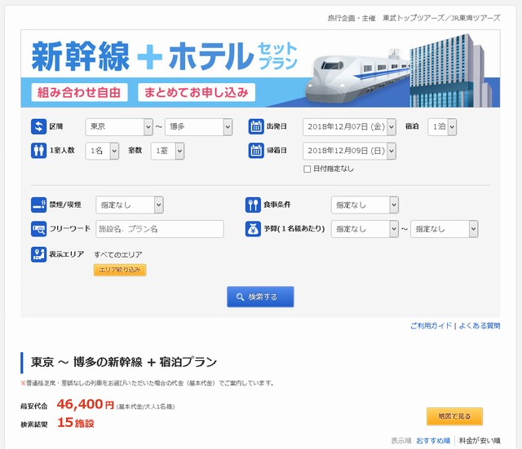Click the fork and spoon icon beside 食事条件
This screenshot has width=522, height=449.
coord(253,205)
